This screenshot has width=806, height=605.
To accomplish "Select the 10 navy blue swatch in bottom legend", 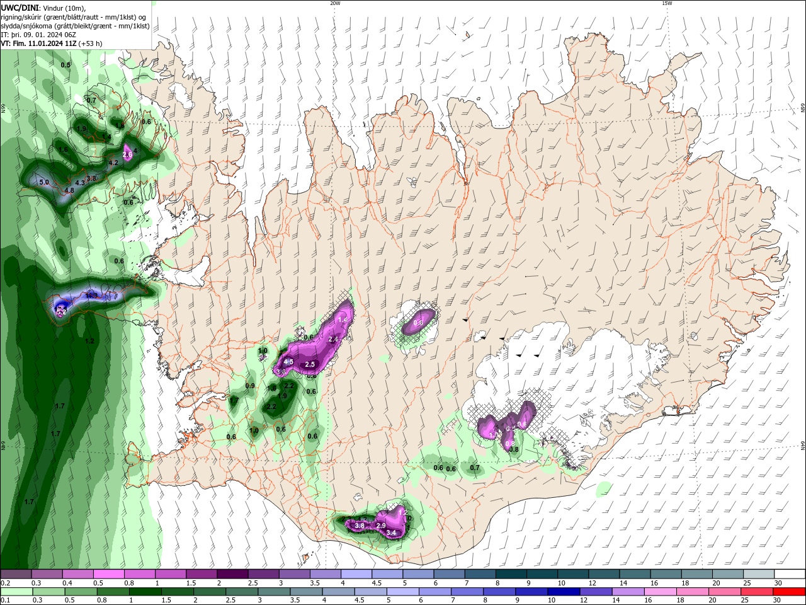I will click(564, 592).
